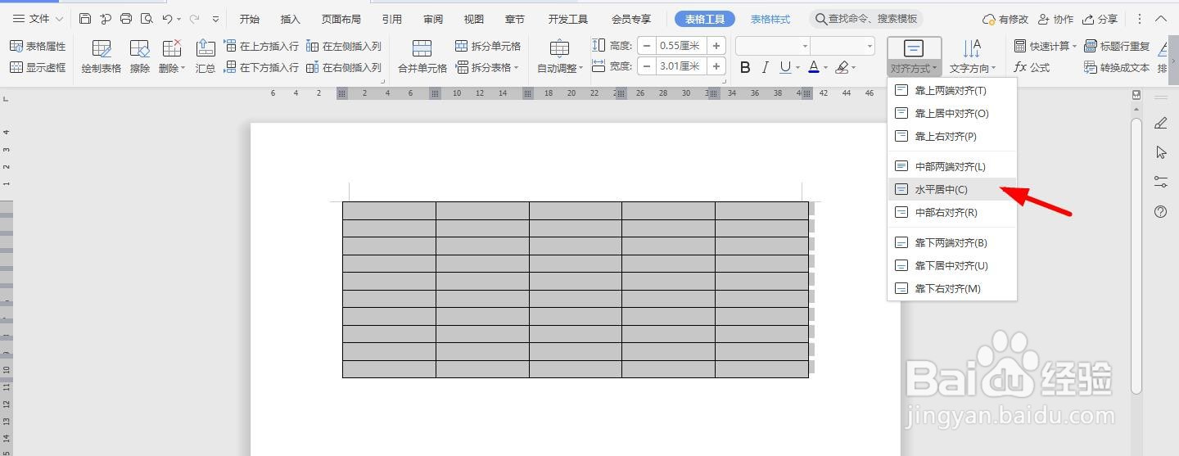
Task: Click the Undo arrow icon
Action: click(167, 19)
